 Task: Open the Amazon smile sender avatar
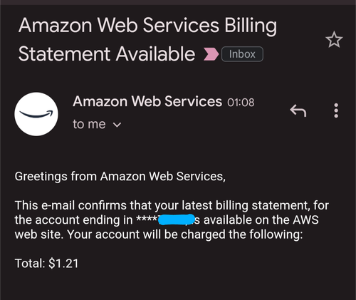[x=36, y=114]
